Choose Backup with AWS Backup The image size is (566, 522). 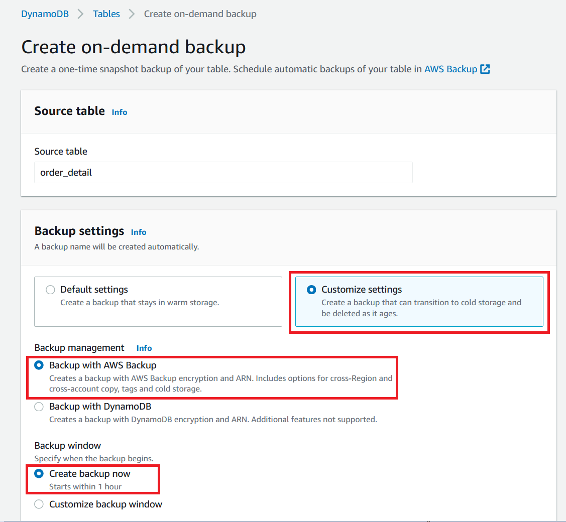(39, 365)
